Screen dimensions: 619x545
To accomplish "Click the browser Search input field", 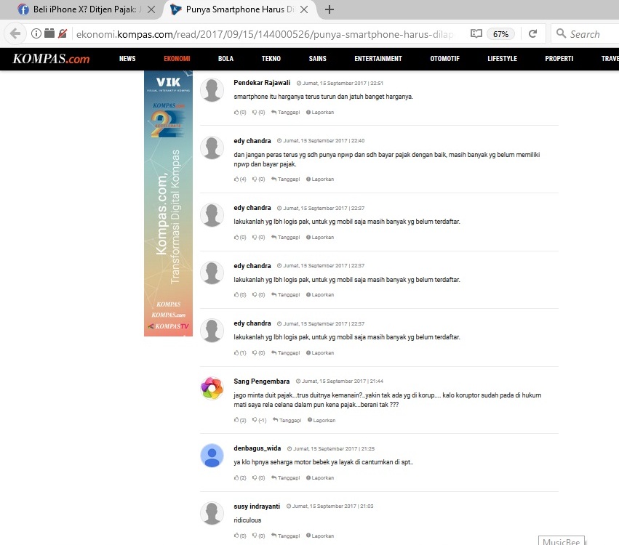I will pos(589,34).
